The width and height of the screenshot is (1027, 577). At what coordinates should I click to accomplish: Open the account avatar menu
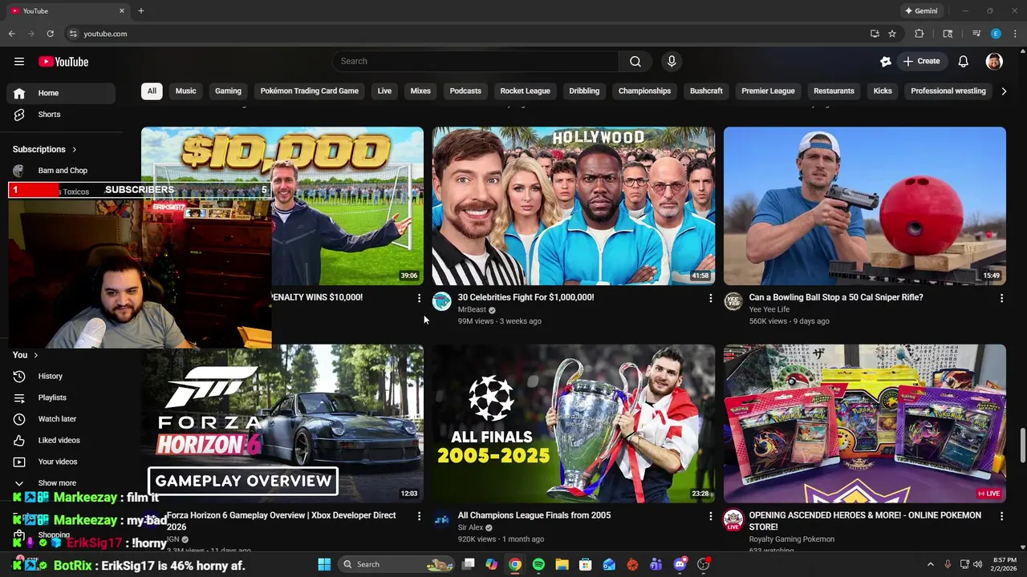click(x=994, y=62)
